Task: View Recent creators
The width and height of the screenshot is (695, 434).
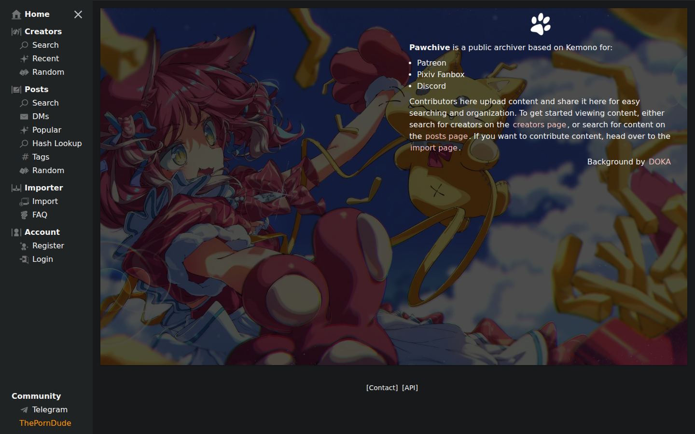Action: (45, 59)
